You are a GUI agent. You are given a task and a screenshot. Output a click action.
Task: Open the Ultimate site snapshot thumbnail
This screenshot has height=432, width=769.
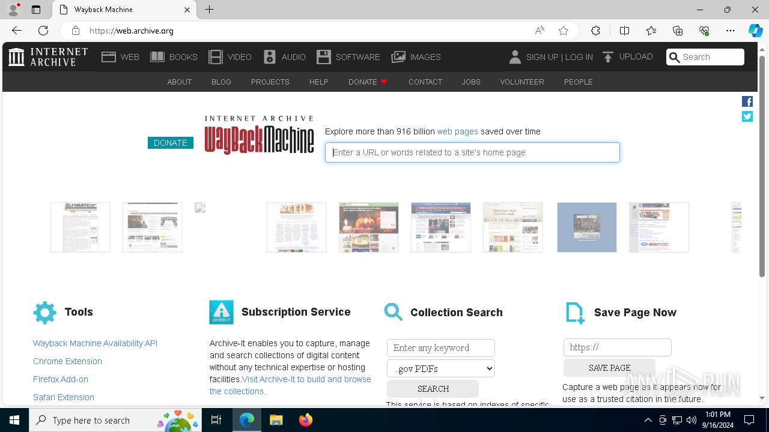click(81, 227)
